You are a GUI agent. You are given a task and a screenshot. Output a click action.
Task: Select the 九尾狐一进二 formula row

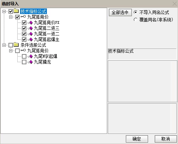[47, 34]
